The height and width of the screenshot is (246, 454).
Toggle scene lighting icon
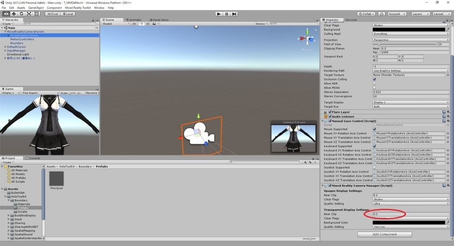[x=141, y=24]
